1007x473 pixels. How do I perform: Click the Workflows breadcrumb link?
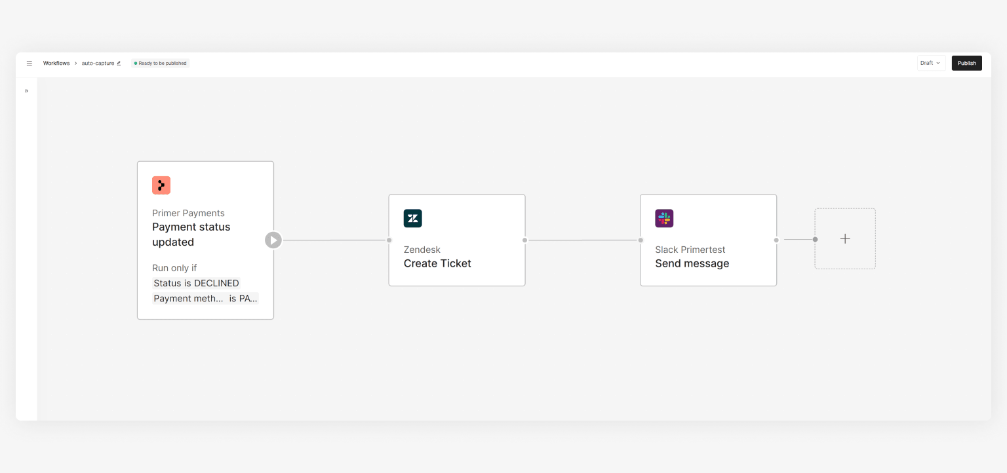56,63
